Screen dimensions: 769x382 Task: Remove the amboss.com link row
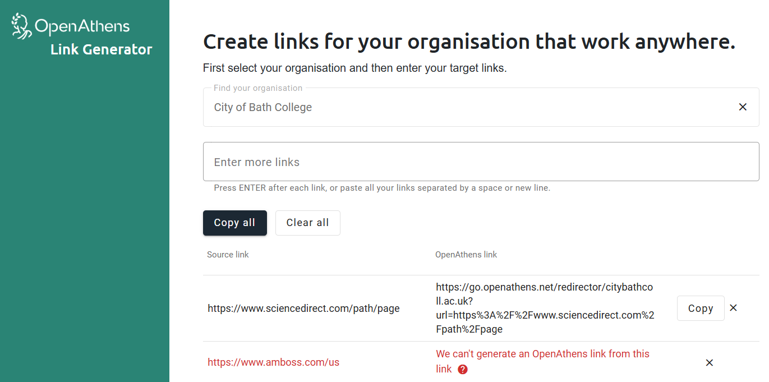(x=710, y=362)
